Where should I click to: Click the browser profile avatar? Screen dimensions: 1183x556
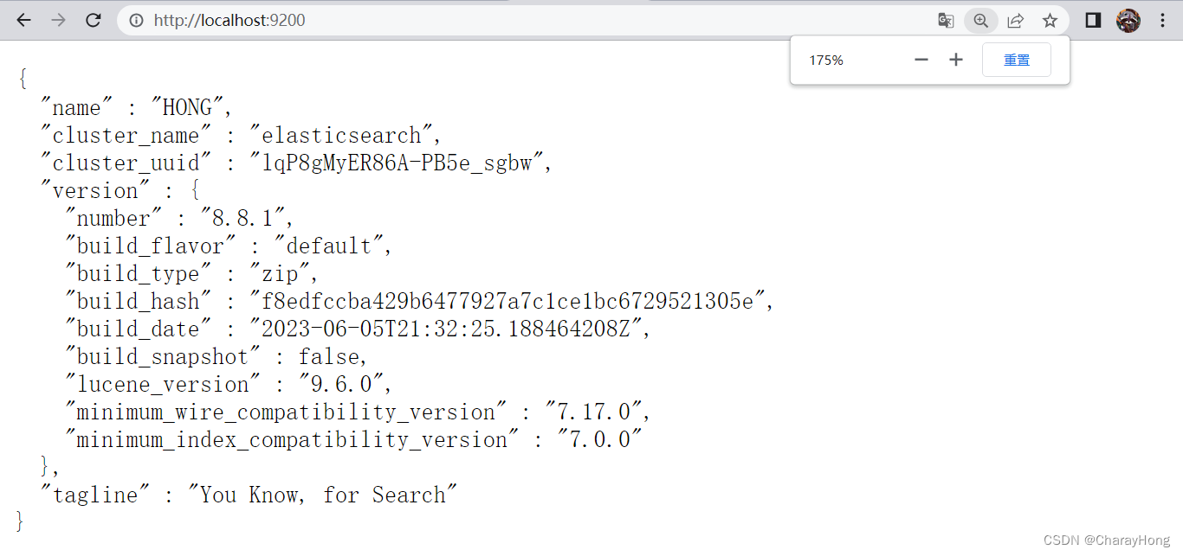pos(1128,20)
